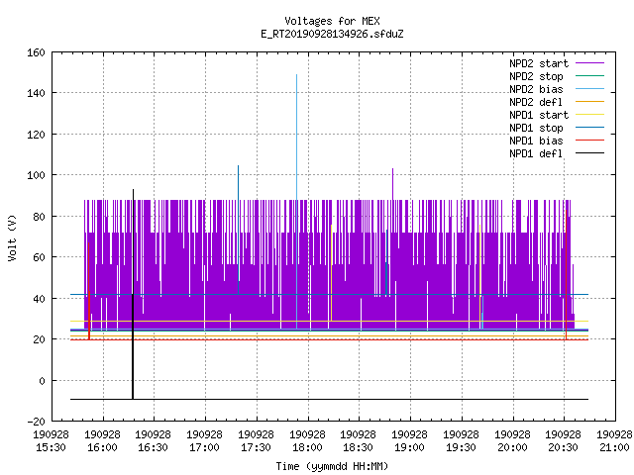The image size is (634, 475).
Task: Click the red spike near 15:50
Action: tap(89, 291)
